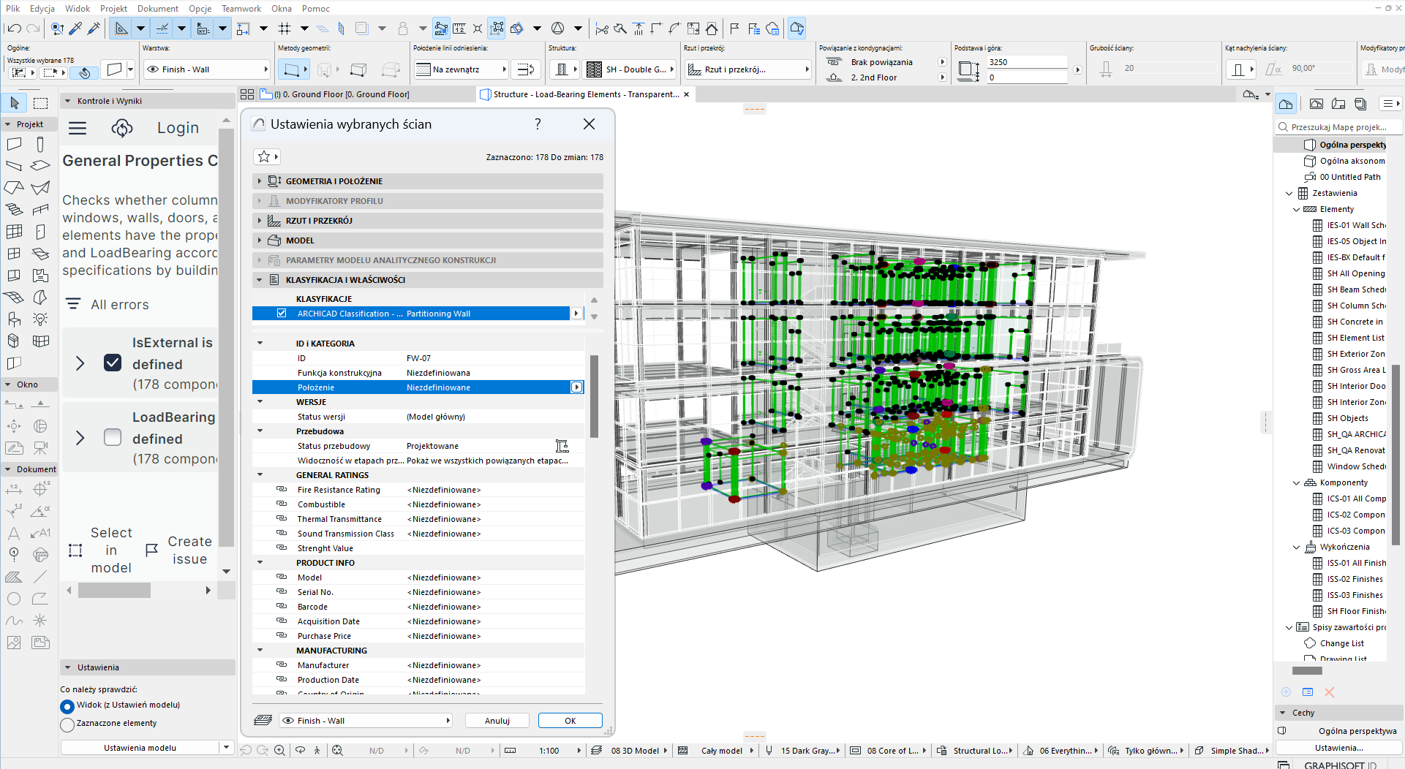Expand the GEOMETRIA I POŁOŻENIE section
The height and width of the screenshot is (769, 1405).
tap(260, 181)
